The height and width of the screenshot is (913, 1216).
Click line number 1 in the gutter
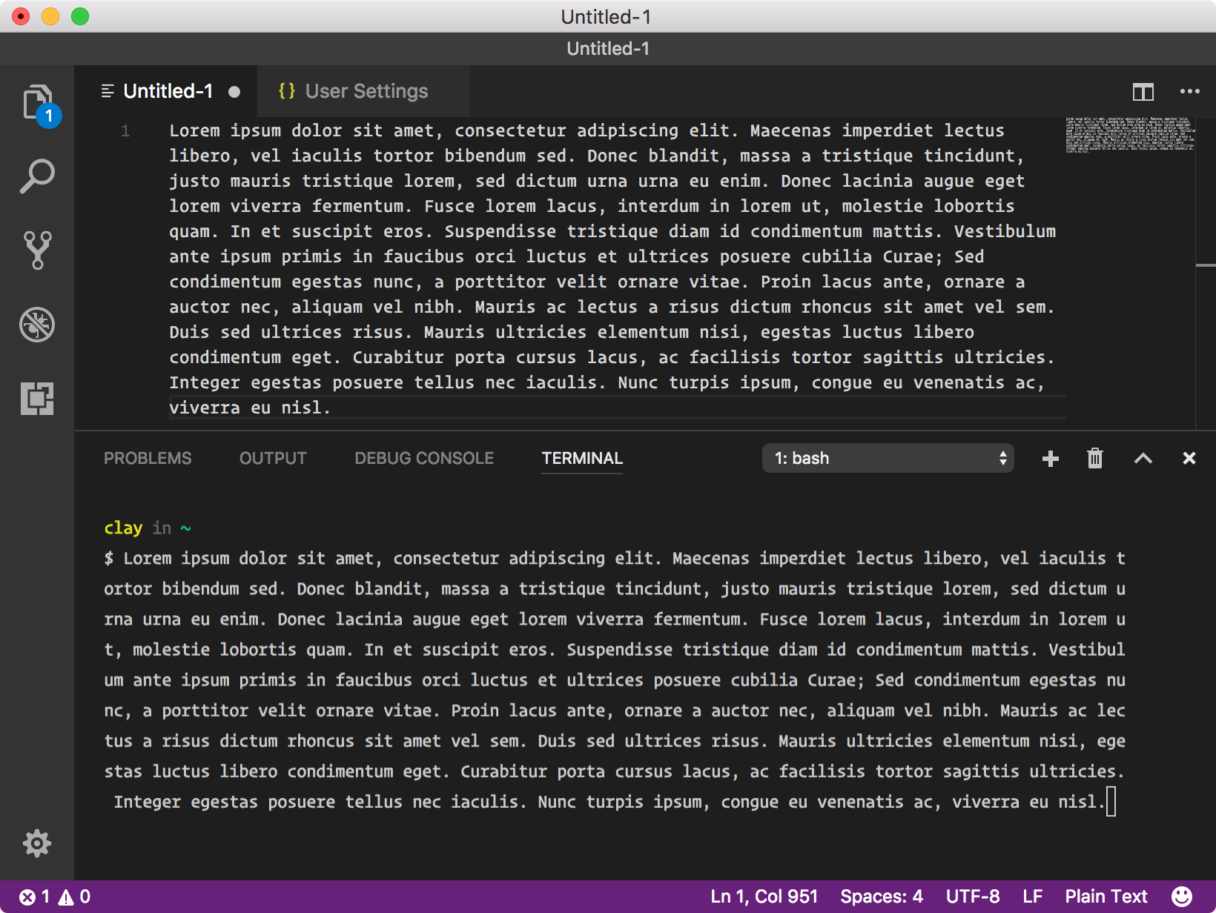(x=125, y=131)
